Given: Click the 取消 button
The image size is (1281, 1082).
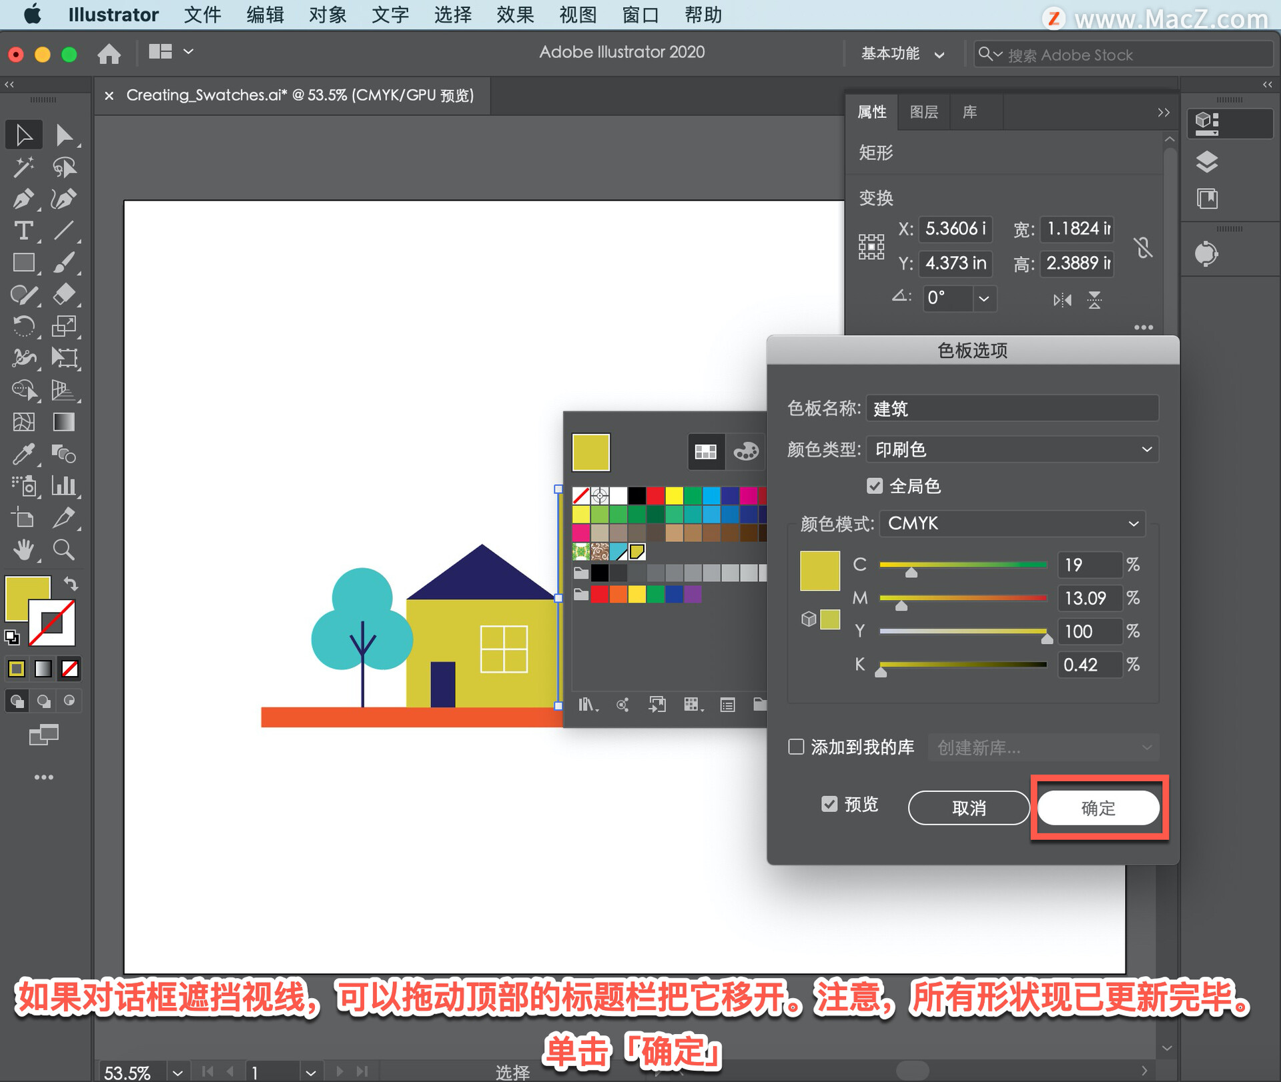Looking at the screenshot, I should [968, 808].
